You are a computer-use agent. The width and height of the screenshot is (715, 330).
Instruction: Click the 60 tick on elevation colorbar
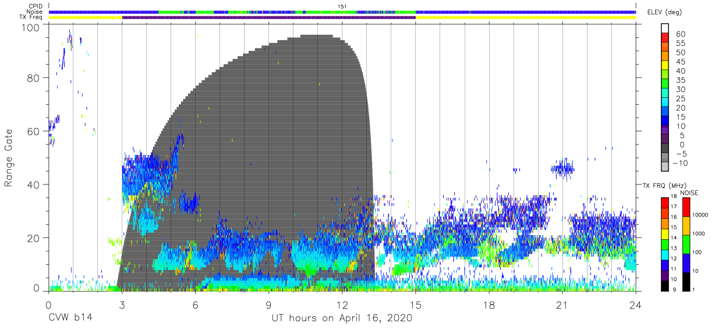[x=679, y=34]
